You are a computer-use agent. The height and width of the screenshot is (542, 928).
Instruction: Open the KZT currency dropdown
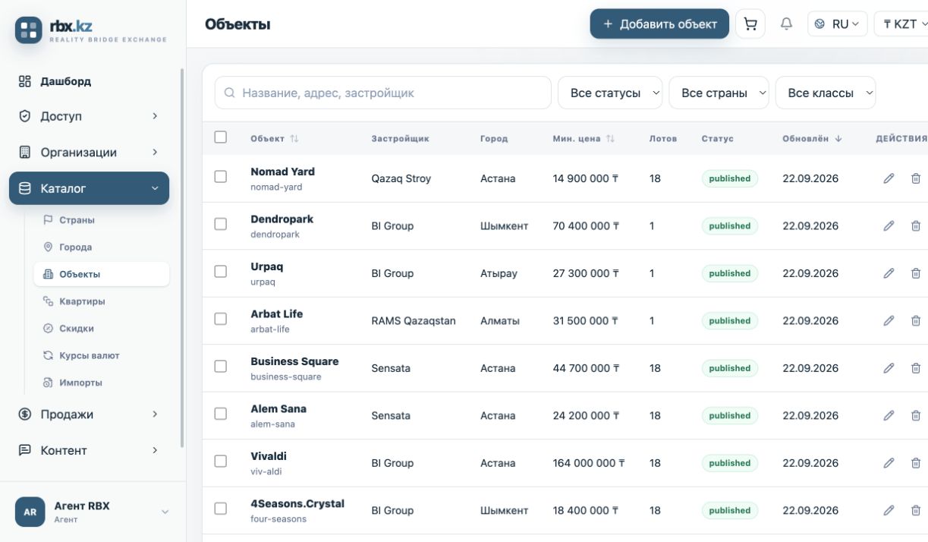(901, 24)
